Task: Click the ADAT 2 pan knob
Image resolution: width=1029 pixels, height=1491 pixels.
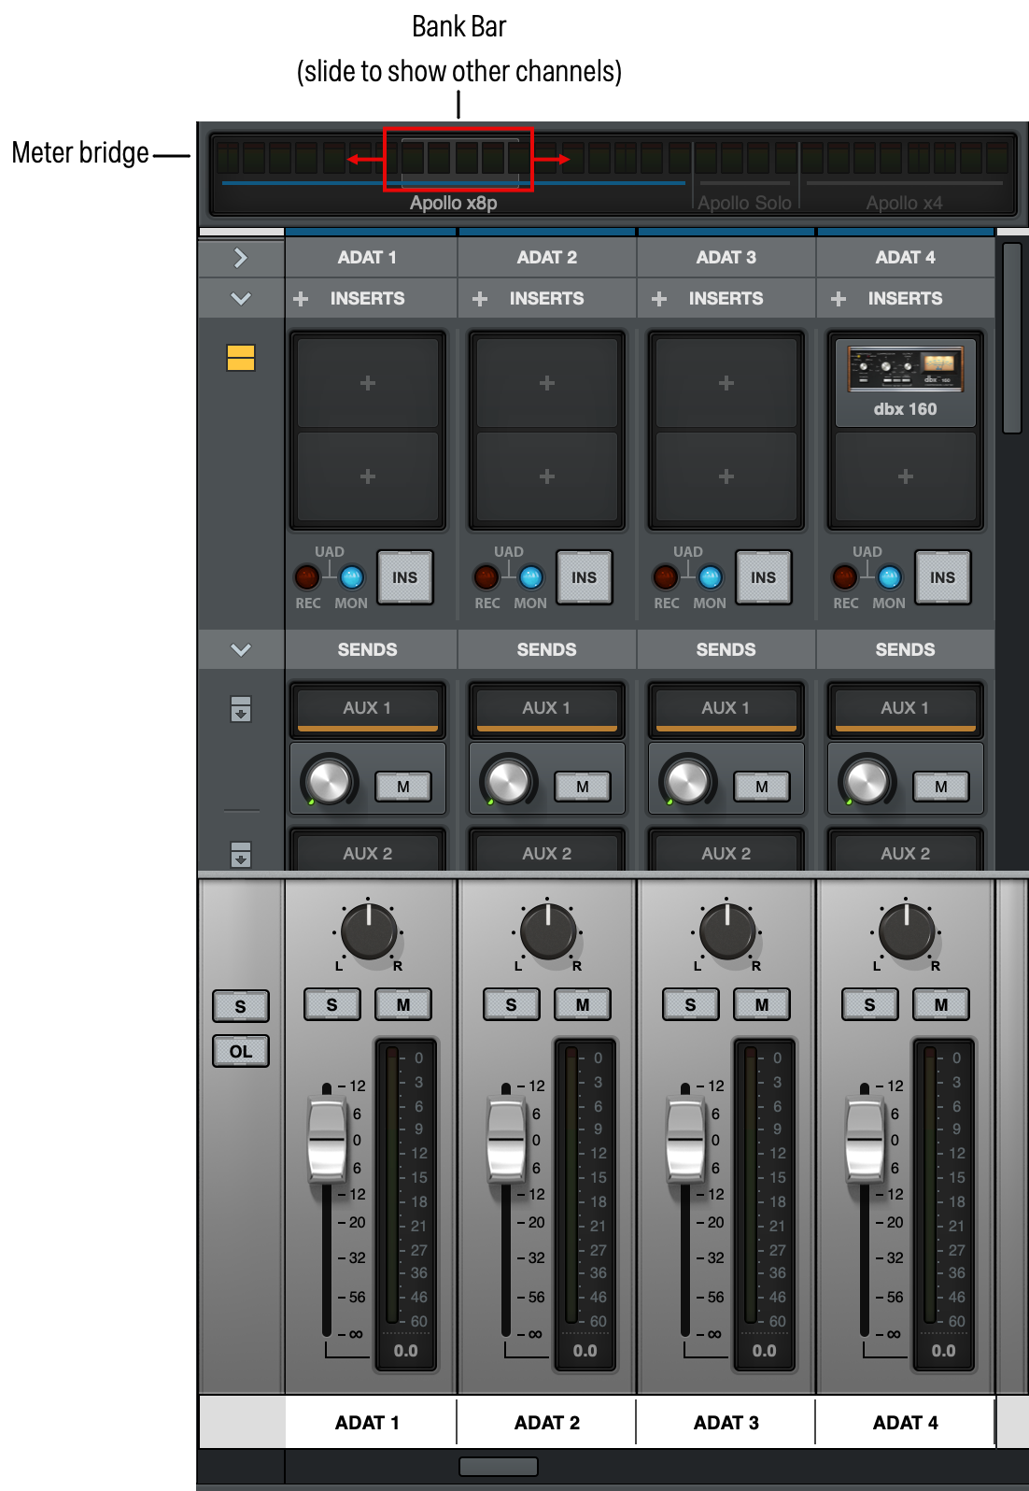Action: [548, 931]
